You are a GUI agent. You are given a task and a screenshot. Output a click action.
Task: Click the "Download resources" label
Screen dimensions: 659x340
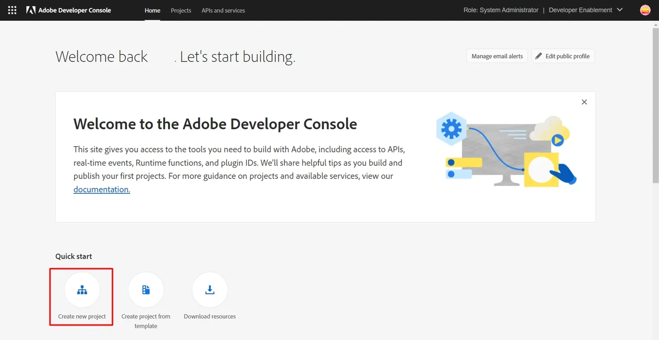(x=210, y=317)
